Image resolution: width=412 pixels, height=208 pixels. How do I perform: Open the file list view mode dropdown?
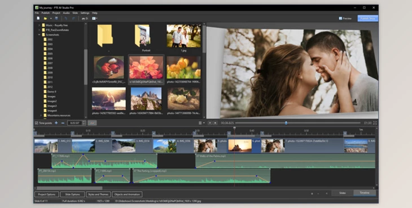(95, 19)
